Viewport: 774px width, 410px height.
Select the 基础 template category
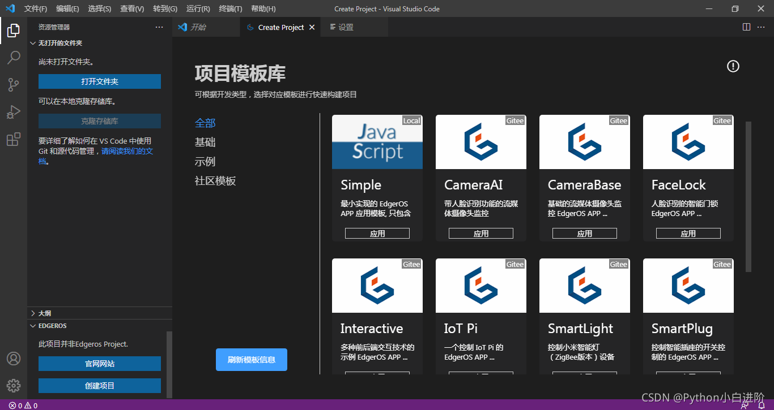pyautogui.click(x=205, y=142)
